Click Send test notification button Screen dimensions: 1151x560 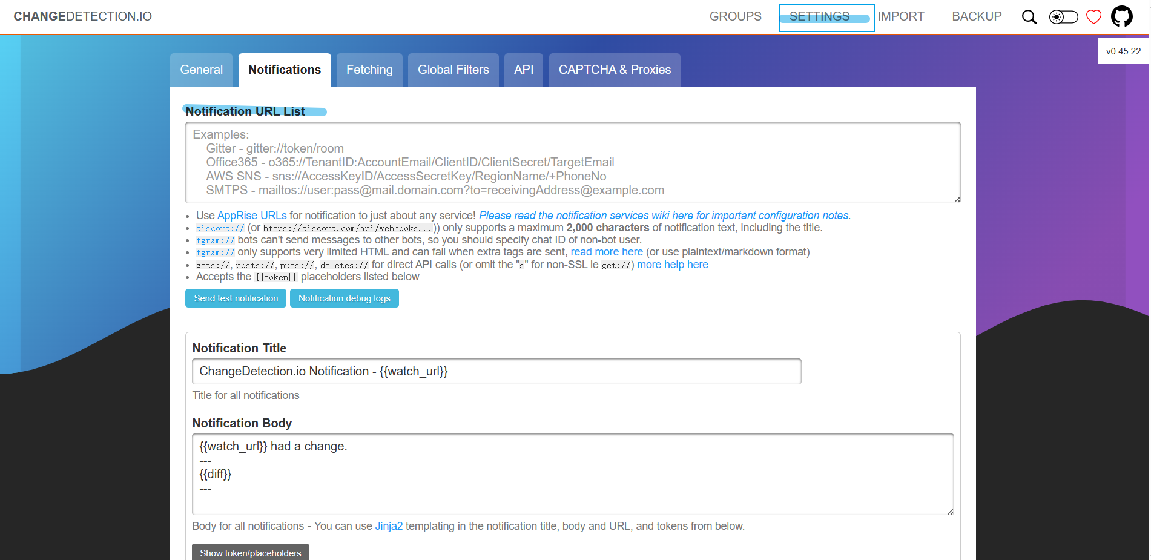click(x=236, y=298)
